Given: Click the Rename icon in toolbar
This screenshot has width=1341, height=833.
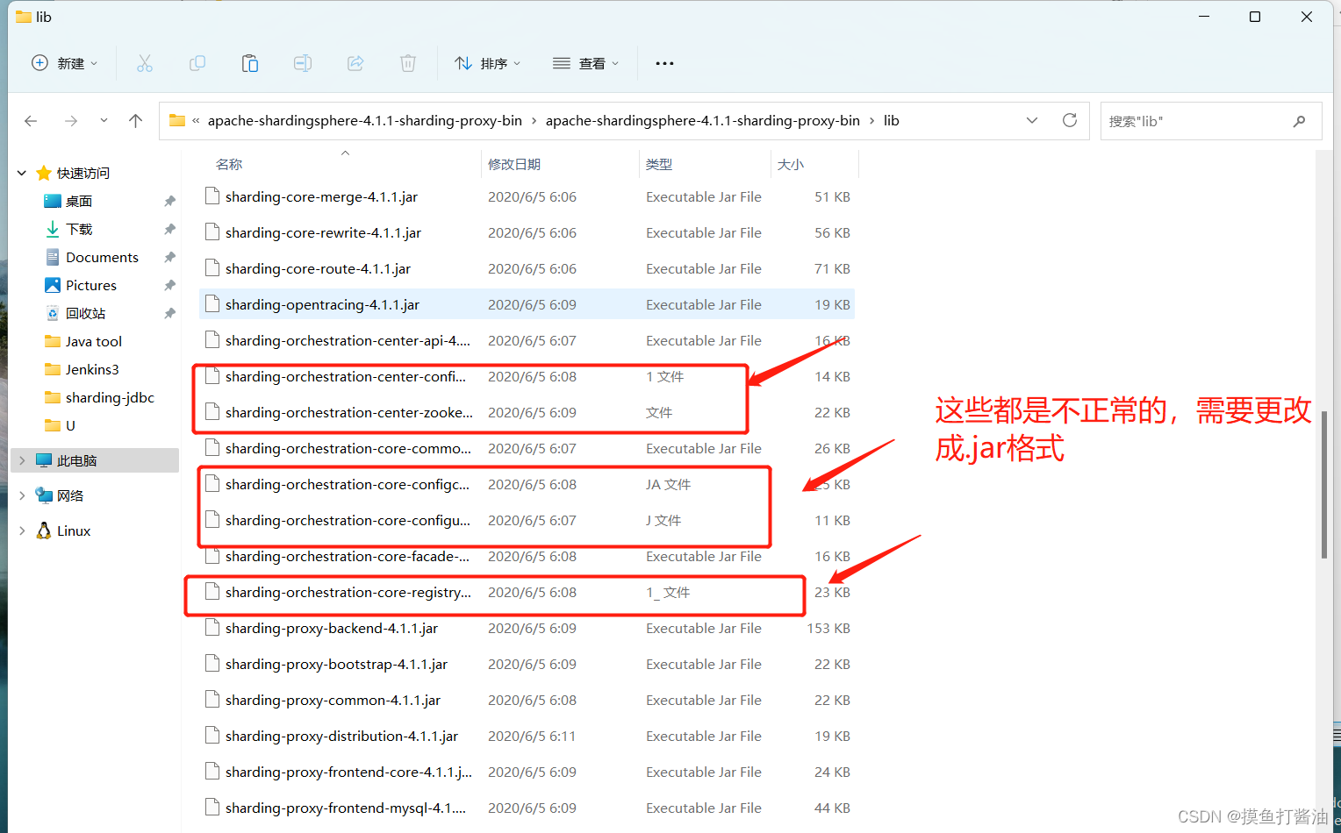Looking at the screenshot, I should coord(303,63).
